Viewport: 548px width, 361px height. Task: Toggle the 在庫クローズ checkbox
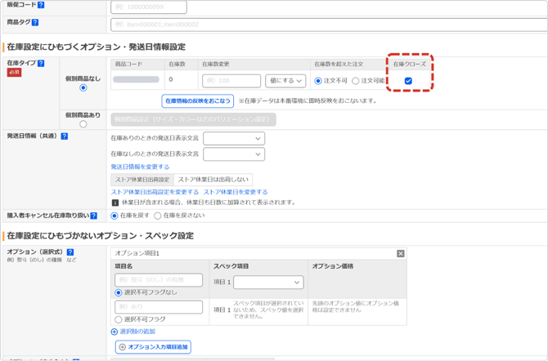pyautogui.click(x=408, y=81)
